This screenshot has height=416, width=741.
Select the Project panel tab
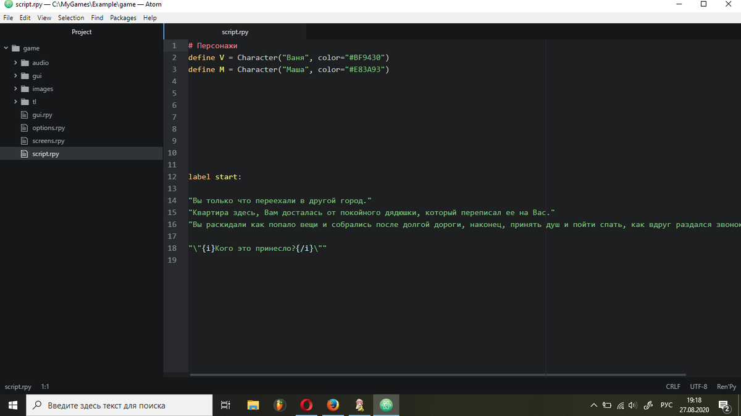click(x=82, y=31)
